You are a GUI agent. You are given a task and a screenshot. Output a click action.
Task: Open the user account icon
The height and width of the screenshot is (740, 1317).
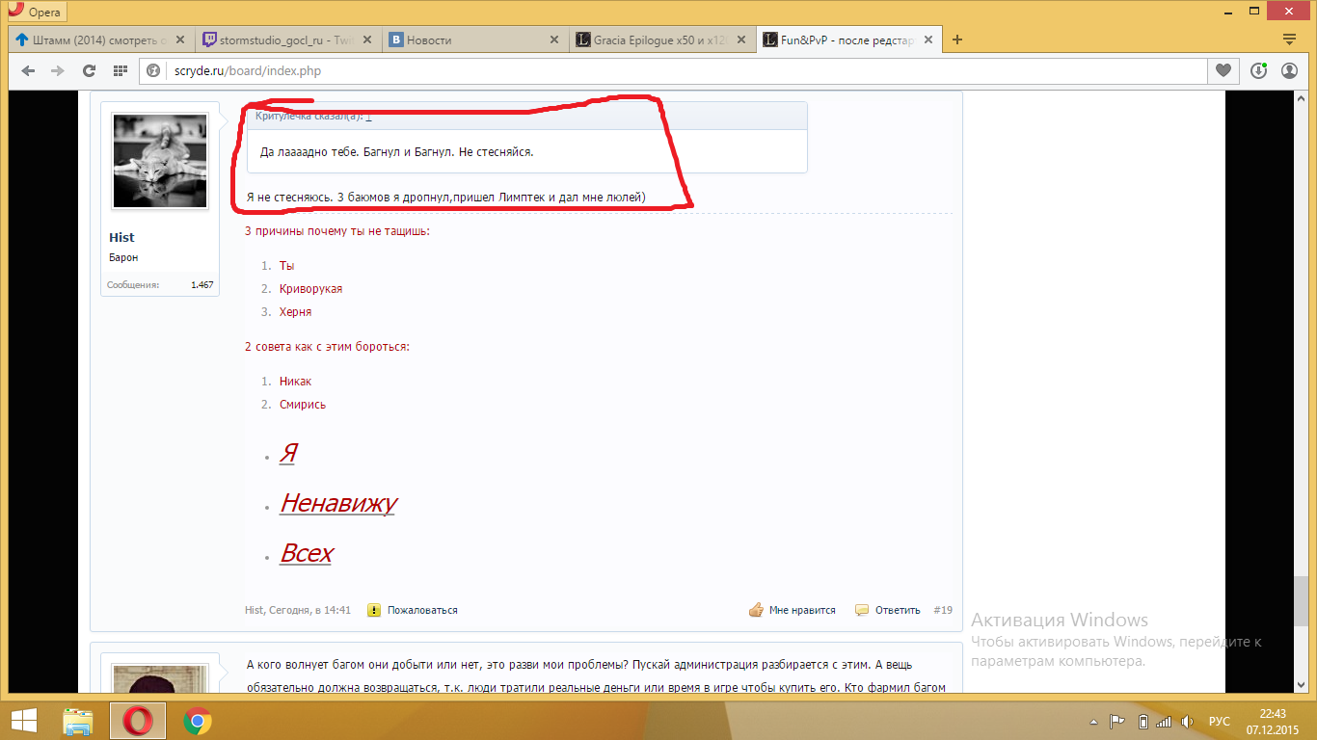[1289, 70]
